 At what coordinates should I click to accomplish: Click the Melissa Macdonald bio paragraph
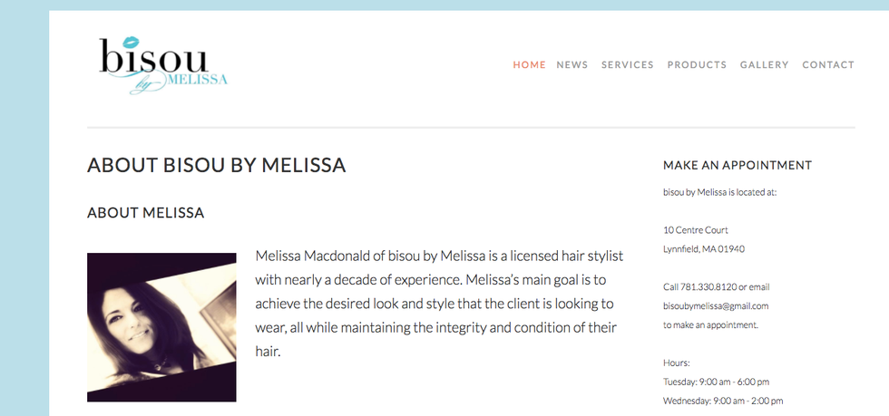click(439, 303)
